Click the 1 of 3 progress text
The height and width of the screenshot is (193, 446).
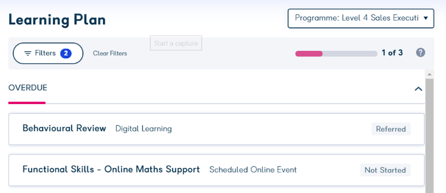click(392, 53)
